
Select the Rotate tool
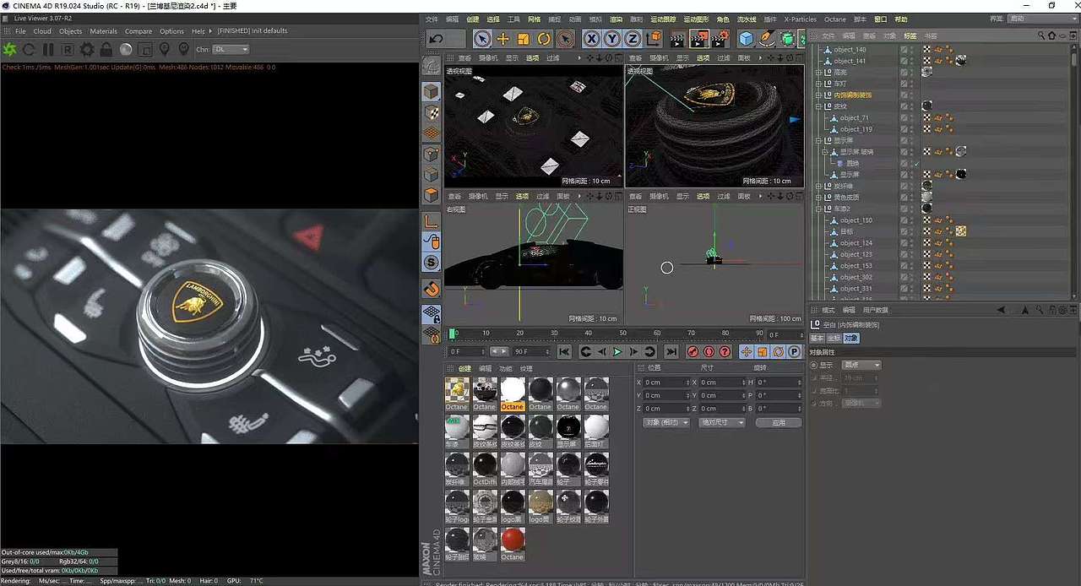pos(544,39)
